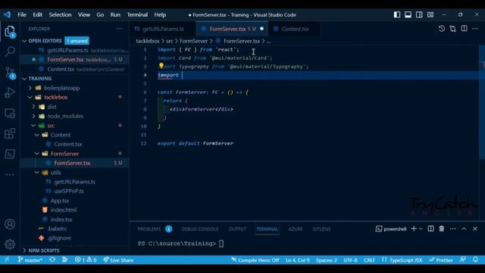Open the Output panel tab

(x=237, y=229)
